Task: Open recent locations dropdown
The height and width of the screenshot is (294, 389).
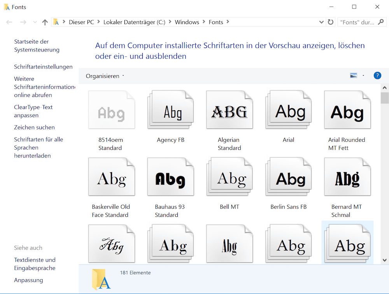Action: coord(35,22)
